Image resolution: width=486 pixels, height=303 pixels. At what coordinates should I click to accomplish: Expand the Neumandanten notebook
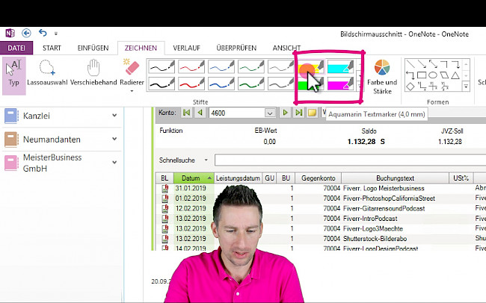click(x=114, y=139)
